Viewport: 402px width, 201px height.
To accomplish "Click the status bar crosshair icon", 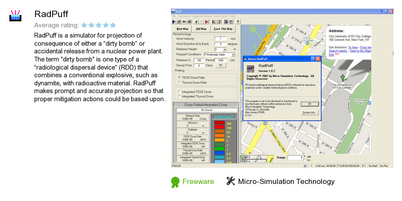I will point(305,166).
